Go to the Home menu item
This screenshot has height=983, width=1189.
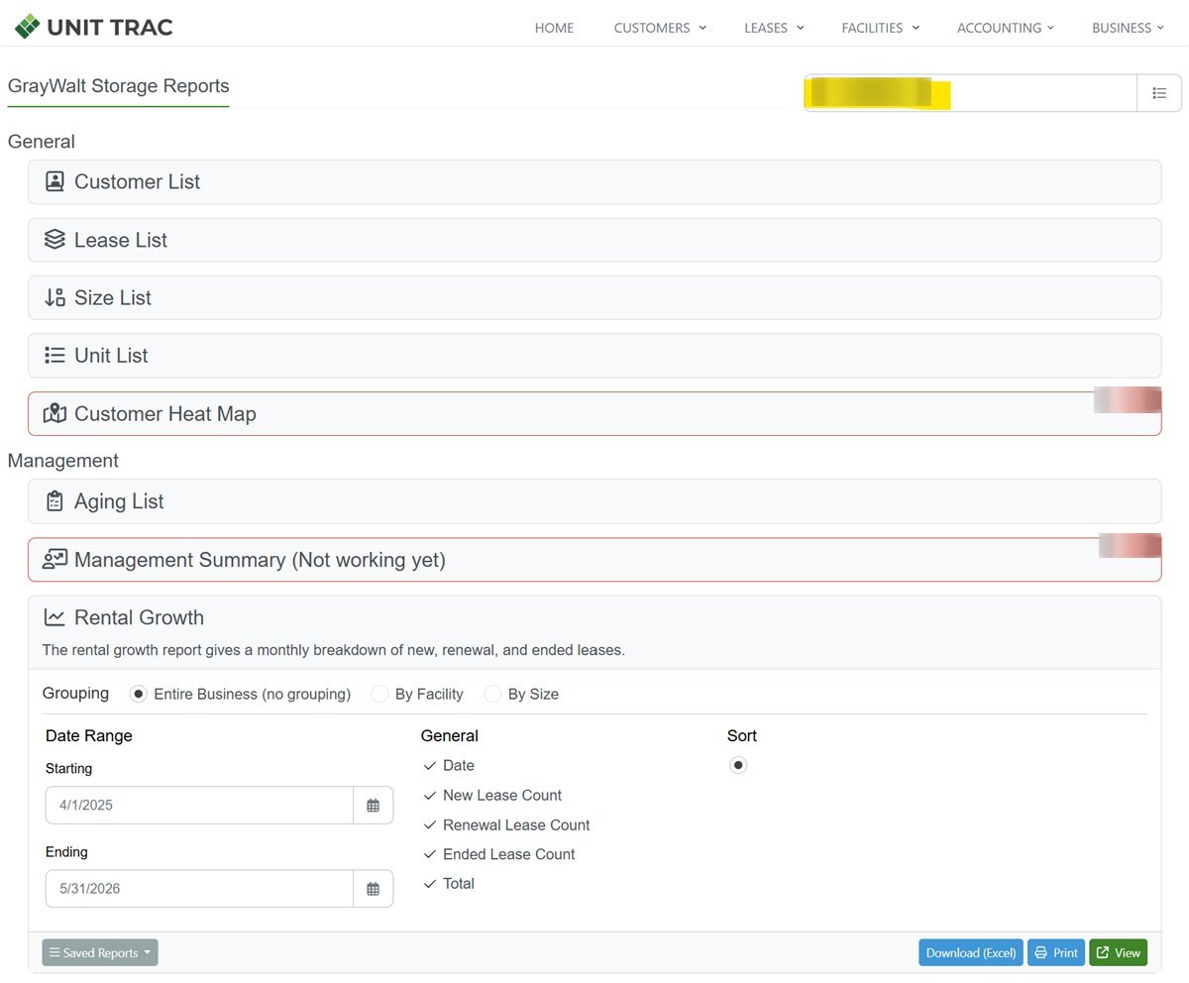554,28
